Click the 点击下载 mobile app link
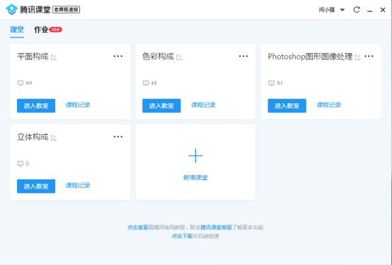Viewport: 392px width, 265px height. [182, 236]
